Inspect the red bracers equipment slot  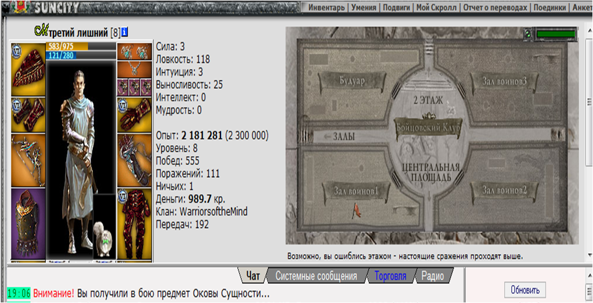coord(28,115)
